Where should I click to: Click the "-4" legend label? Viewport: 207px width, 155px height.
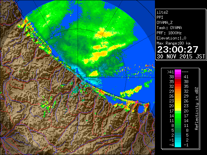pos(171,145)
